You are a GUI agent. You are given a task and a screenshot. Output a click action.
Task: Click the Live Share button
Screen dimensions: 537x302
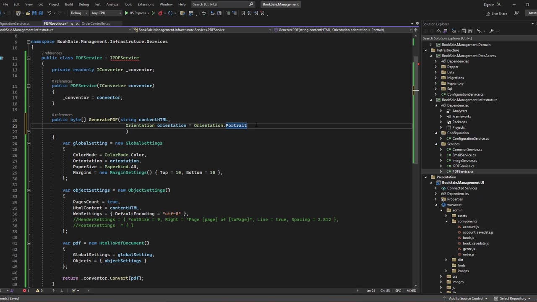pyautogui.click(x=496, y=13)
